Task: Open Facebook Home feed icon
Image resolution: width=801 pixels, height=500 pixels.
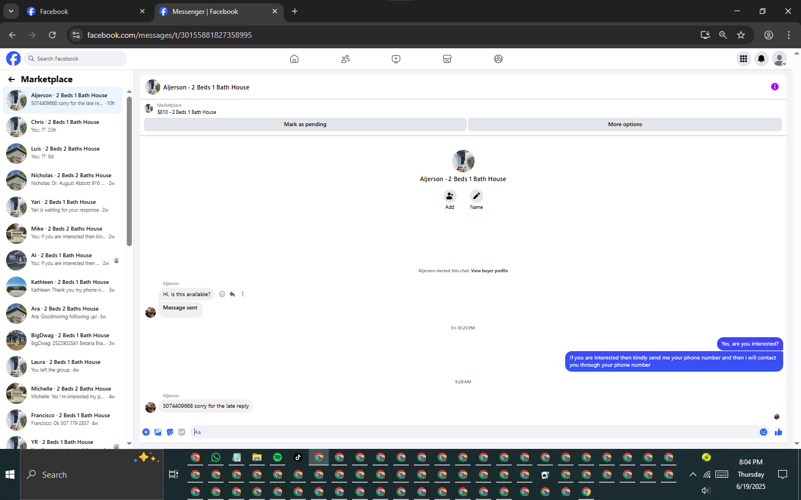Action: (294, 59)
